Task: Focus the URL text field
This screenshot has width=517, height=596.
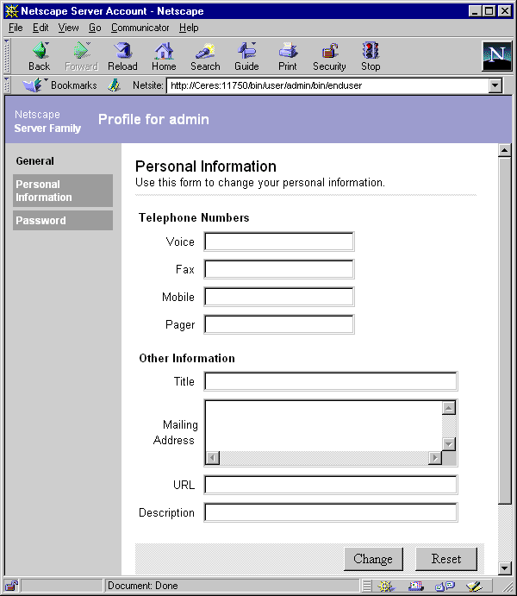Action: point(331,485)
